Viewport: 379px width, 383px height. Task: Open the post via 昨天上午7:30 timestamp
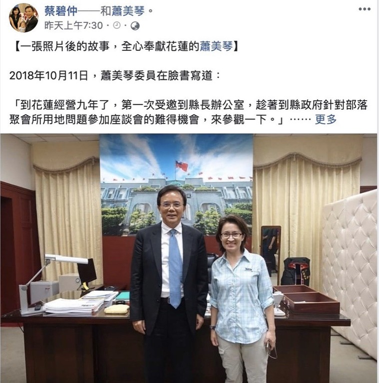tap(73, 25)
